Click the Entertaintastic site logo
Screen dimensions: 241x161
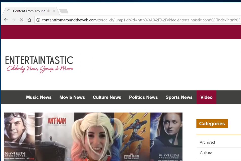(x=40, y=63)
